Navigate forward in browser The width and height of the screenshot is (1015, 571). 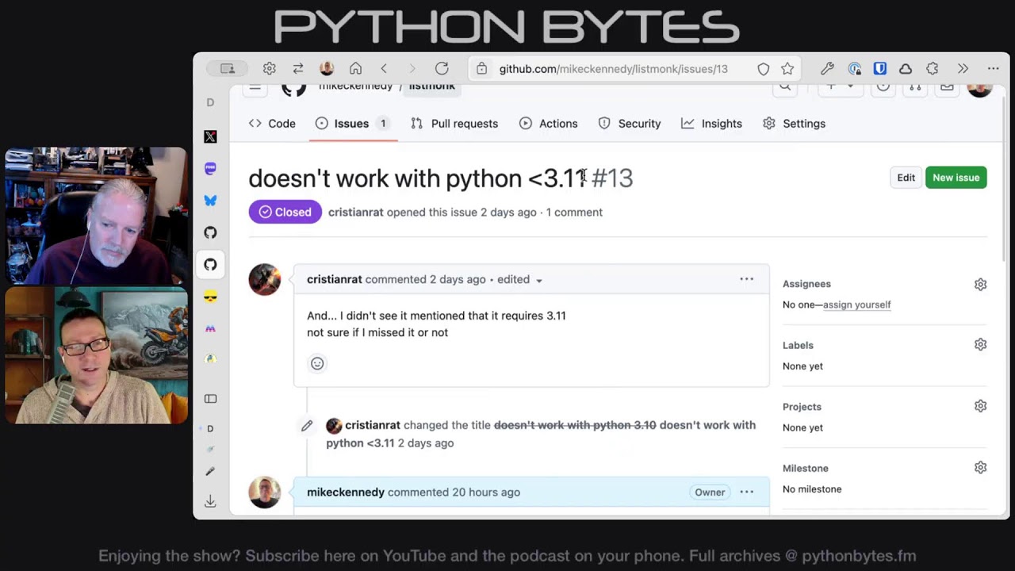(x=412, y=69)
